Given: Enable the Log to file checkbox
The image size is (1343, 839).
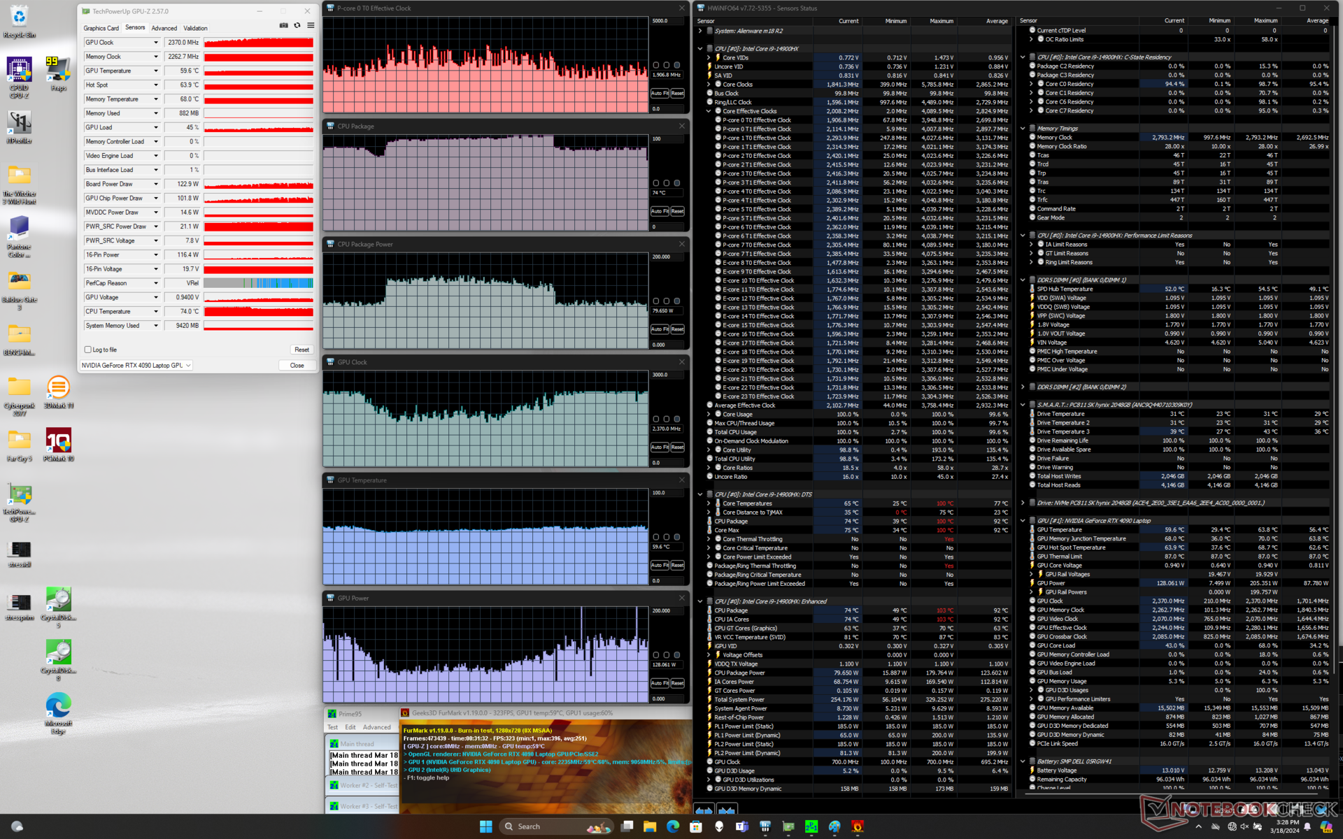Looking at the screenshot, I should 88,350.
